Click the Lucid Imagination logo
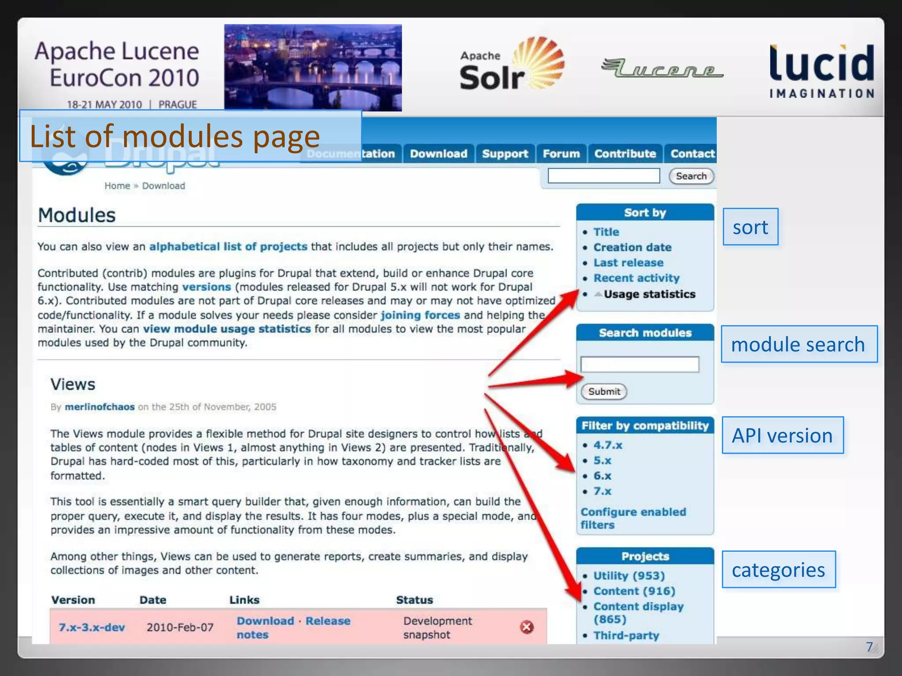 822,70
